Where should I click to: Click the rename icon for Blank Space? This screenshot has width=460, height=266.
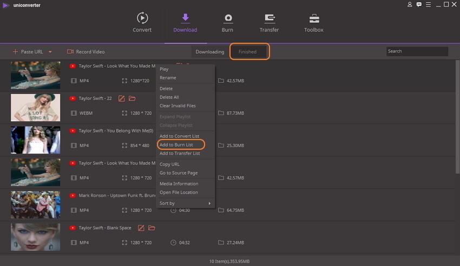141,228
